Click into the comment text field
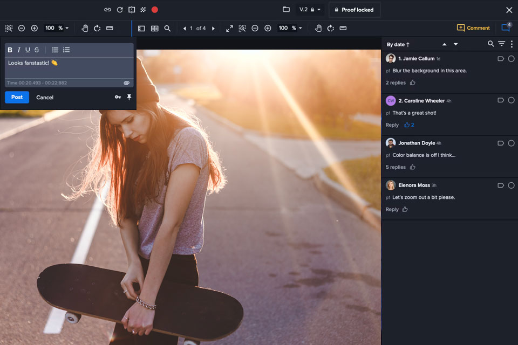 click(69, 68)
